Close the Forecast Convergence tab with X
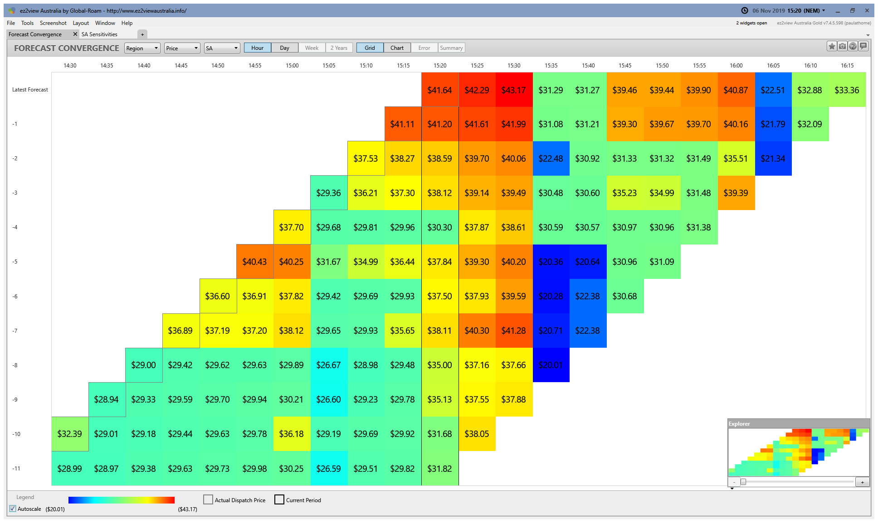This screenshot has width=878, height=523. pyautogui.click(x=75, y=34)
